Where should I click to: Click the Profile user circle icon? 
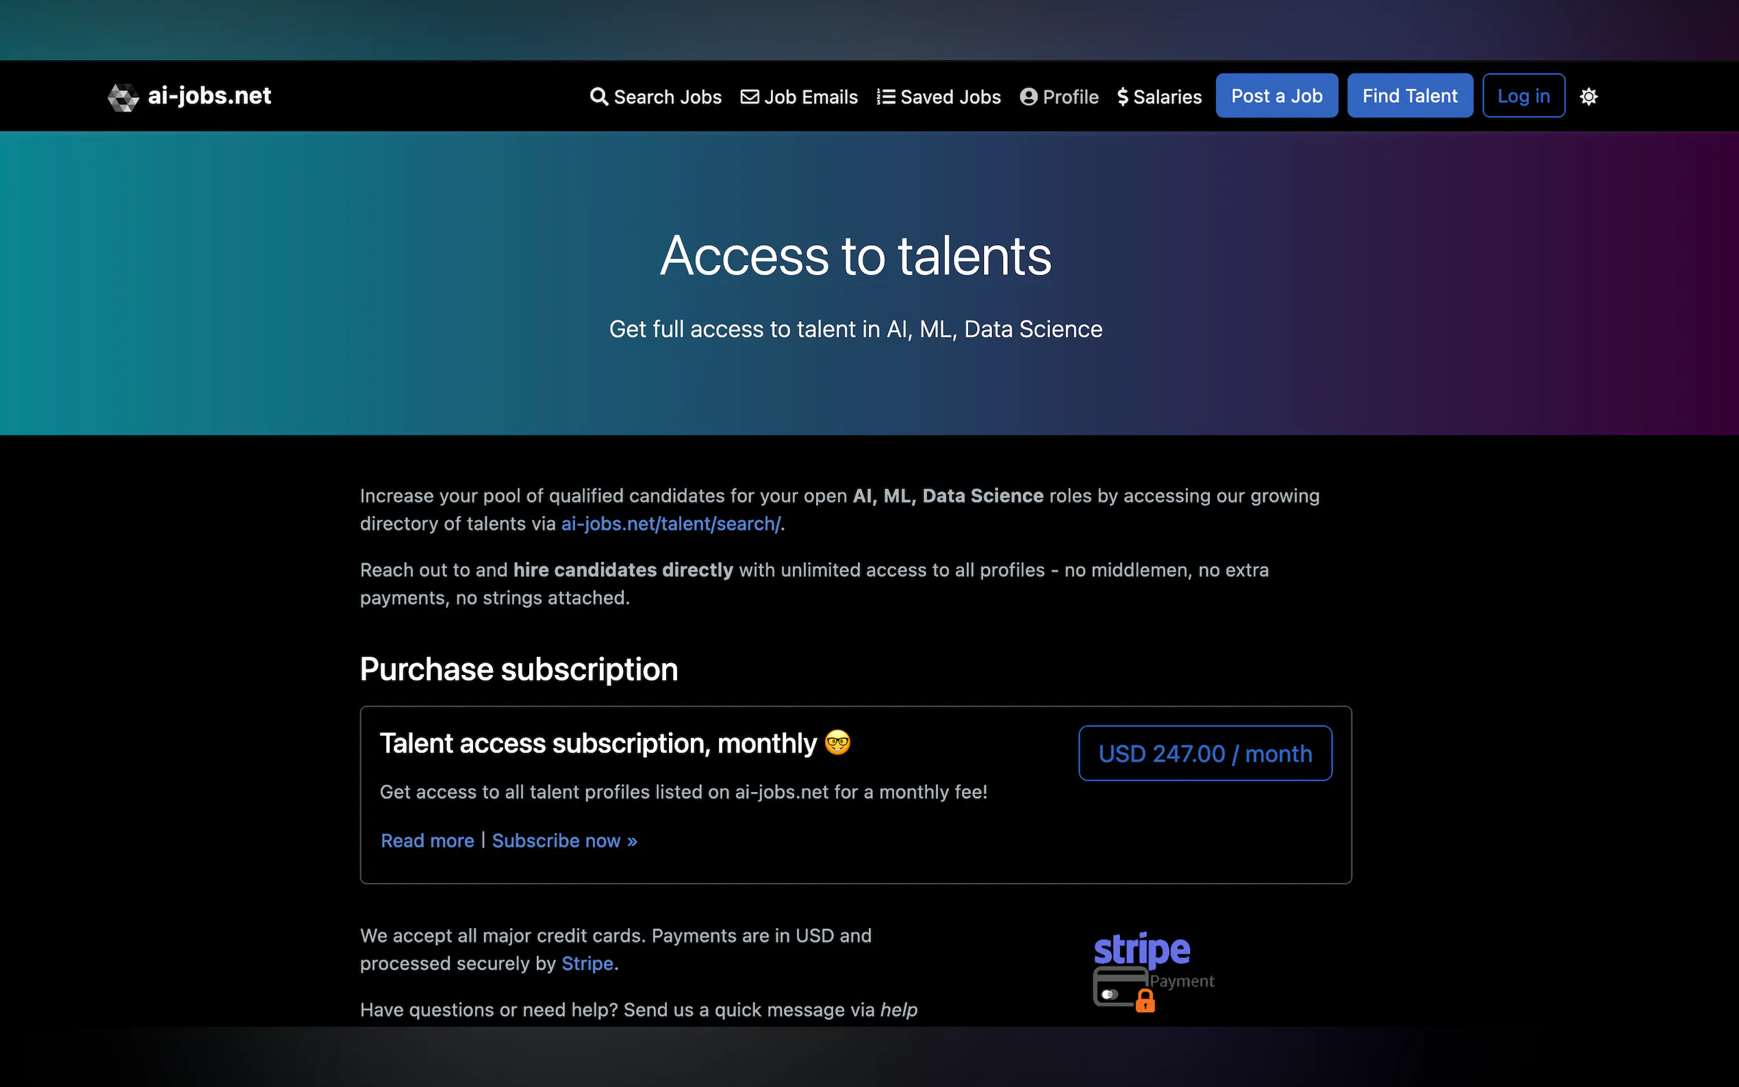[1028, 97]
